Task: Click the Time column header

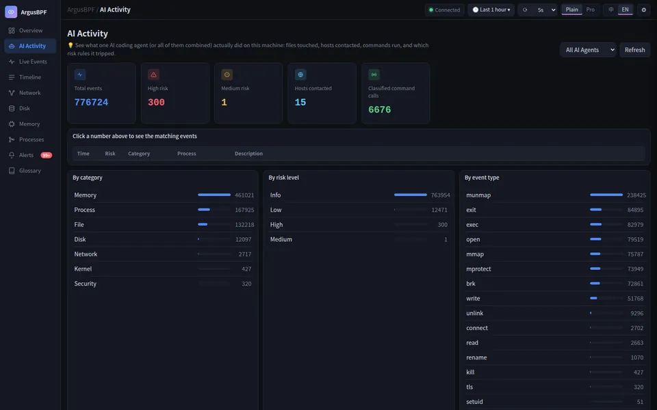Action: pos(83,154)
